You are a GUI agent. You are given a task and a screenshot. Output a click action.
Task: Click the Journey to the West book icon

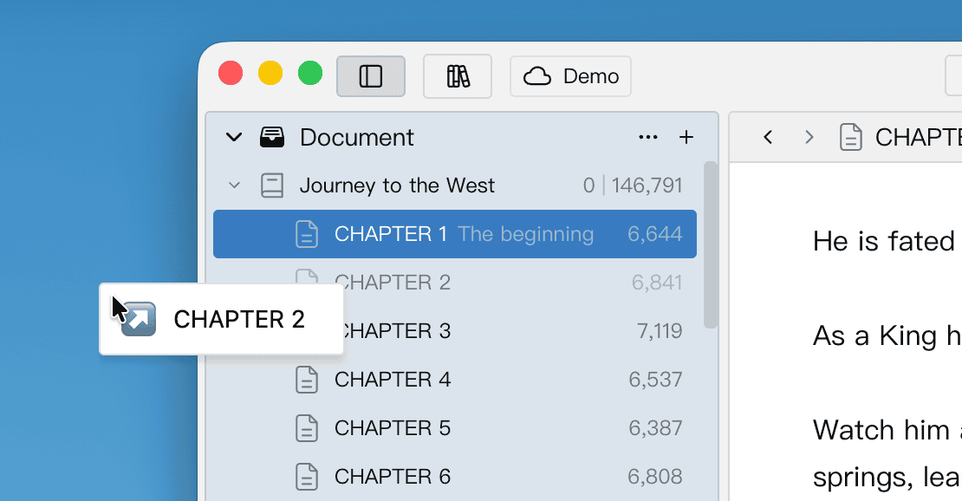click(x=272, y=185)
